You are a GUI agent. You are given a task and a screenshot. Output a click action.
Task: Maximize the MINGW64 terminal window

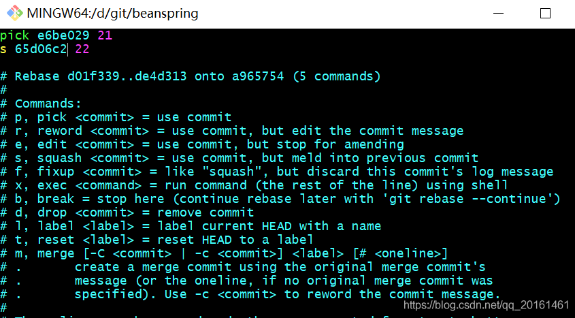click(x=545, y=14)
